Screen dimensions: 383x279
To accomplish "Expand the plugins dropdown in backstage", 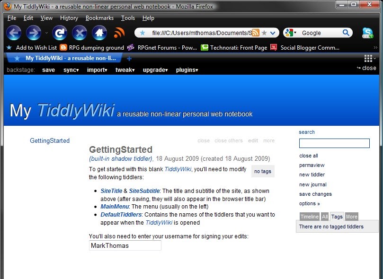I will pyautogui.click(x=187, y=70).
